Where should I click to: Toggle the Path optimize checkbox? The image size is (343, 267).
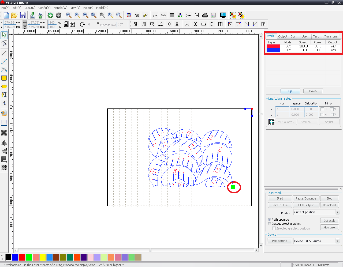tap(270, 220)
